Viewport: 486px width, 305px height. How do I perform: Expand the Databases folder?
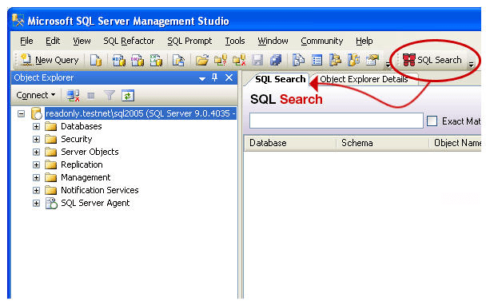coord(36,126)
